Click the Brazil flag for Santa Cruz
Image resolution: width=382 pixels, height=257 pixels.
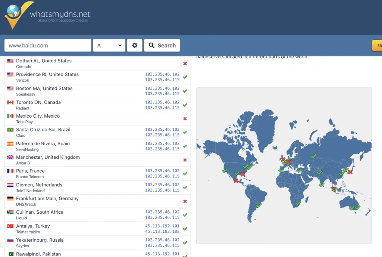[x=10, y=130]
